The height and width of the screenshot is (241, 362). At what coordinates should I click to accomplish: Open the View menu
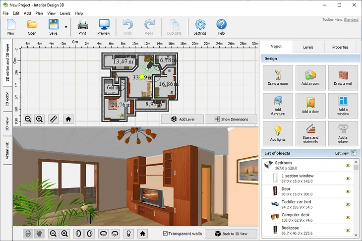point(52,13)
